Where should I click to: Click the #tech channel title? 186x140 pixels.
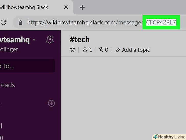tap(80, 40)
